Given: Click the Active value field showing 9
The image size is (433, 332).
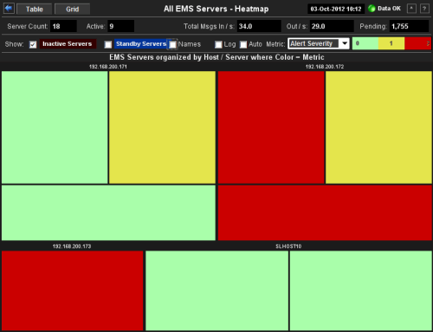Looking at the screenshot, I should (120, 26).
